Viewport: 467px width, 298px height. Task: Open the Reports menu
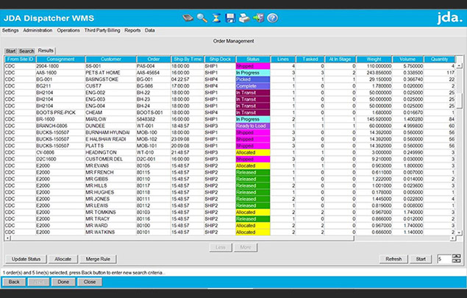click(x=132, y=30)
